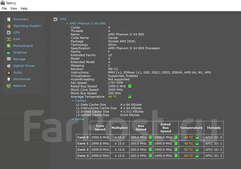Open the View menu

(14, 8)
